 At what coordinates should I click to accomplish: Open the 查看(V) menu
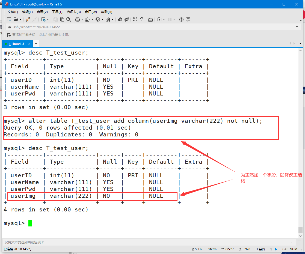(42, 12)
